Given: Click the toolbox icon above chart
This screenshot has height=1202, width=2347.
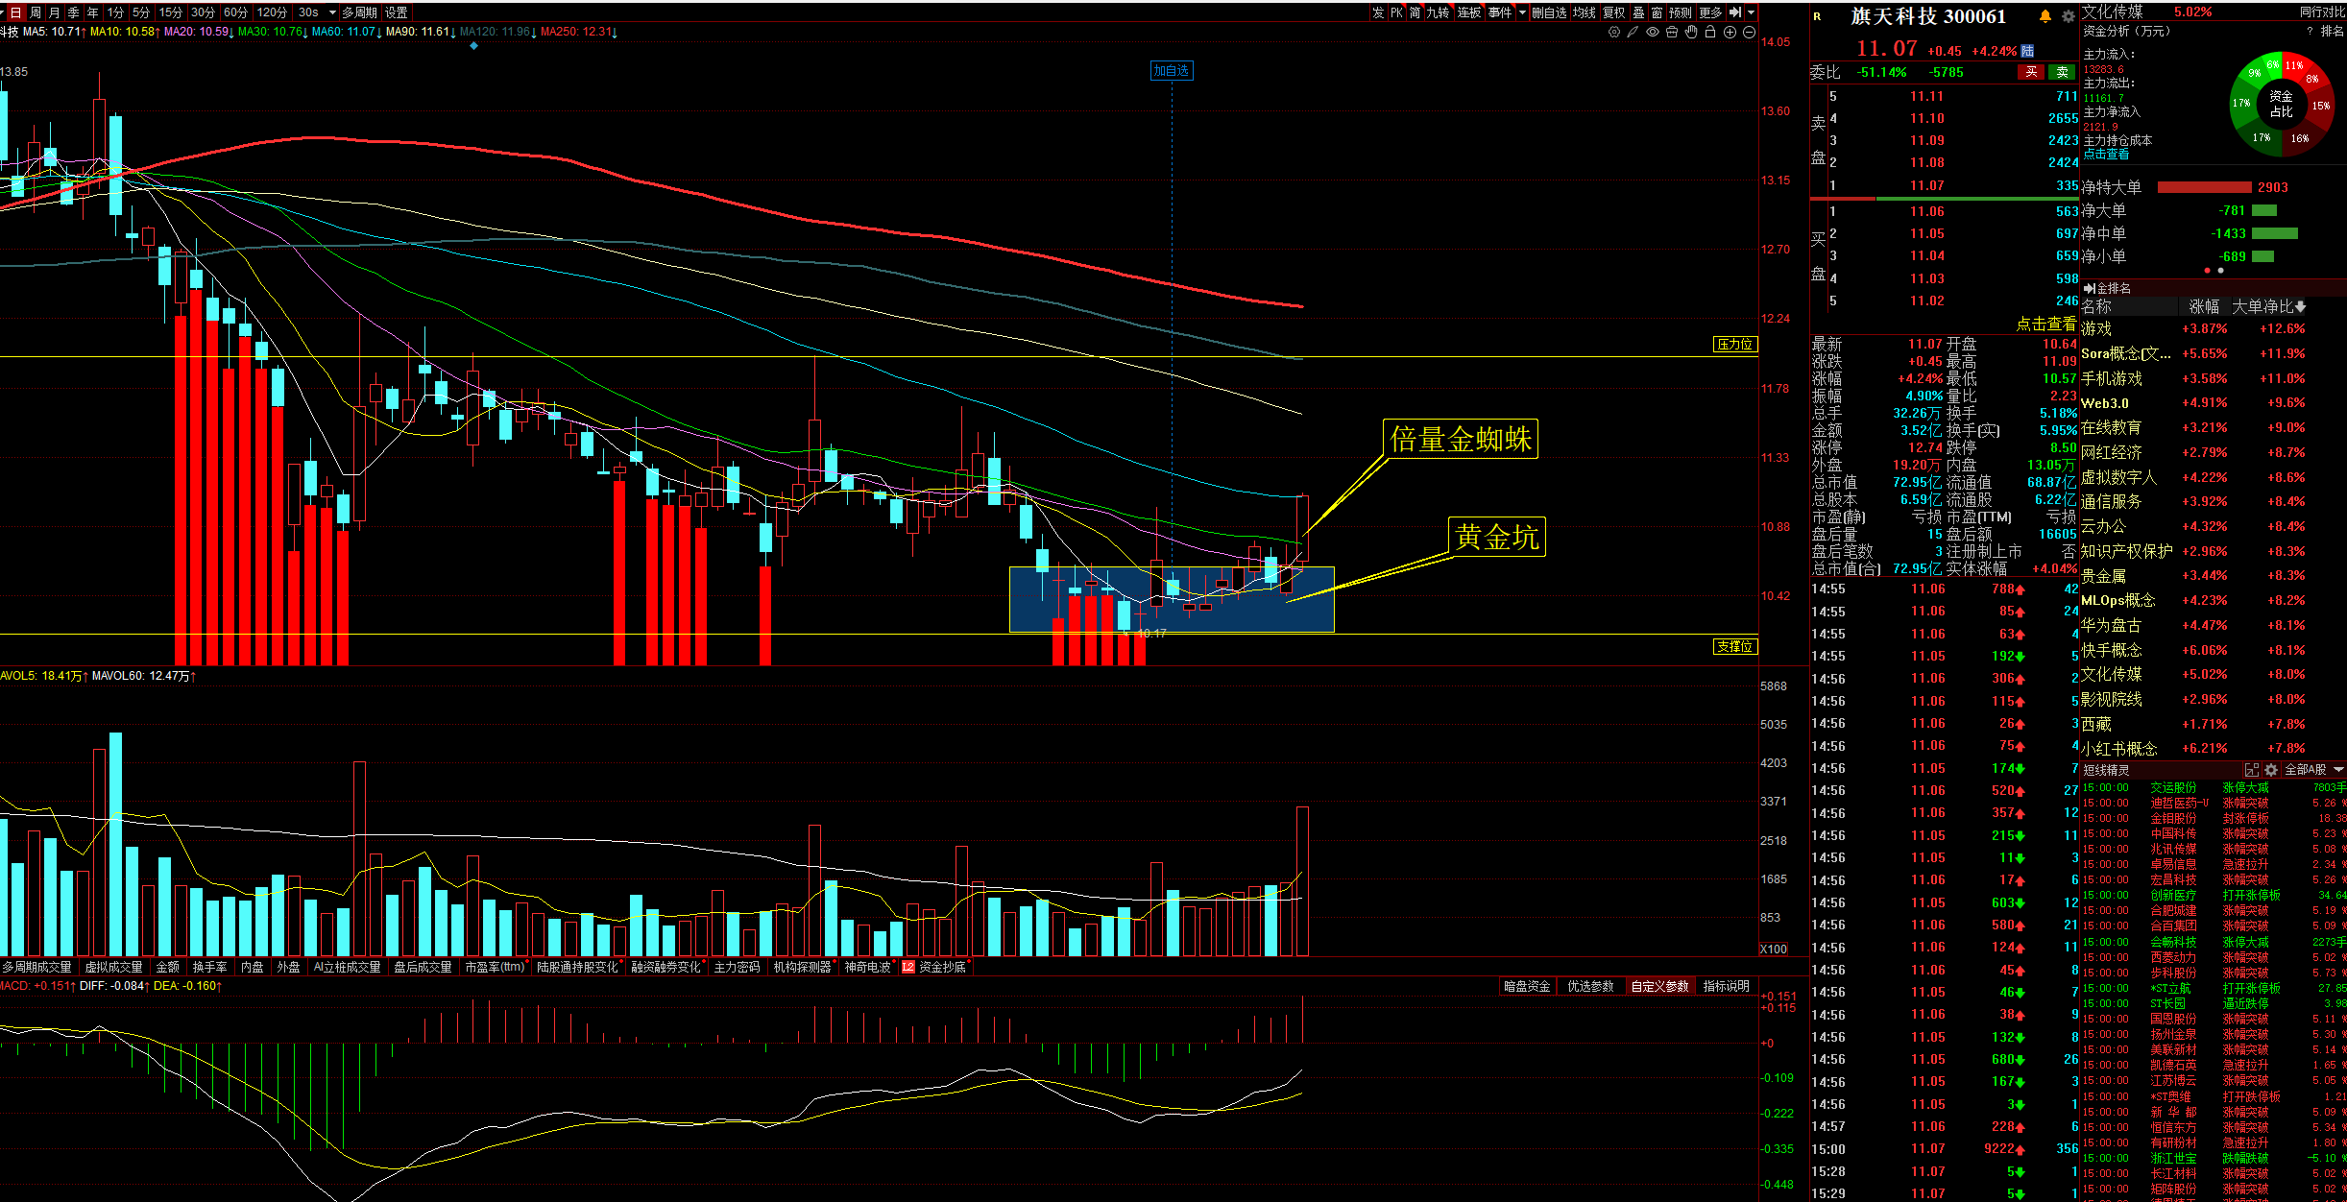Looking at the screenshot, I should [1672, 32].
